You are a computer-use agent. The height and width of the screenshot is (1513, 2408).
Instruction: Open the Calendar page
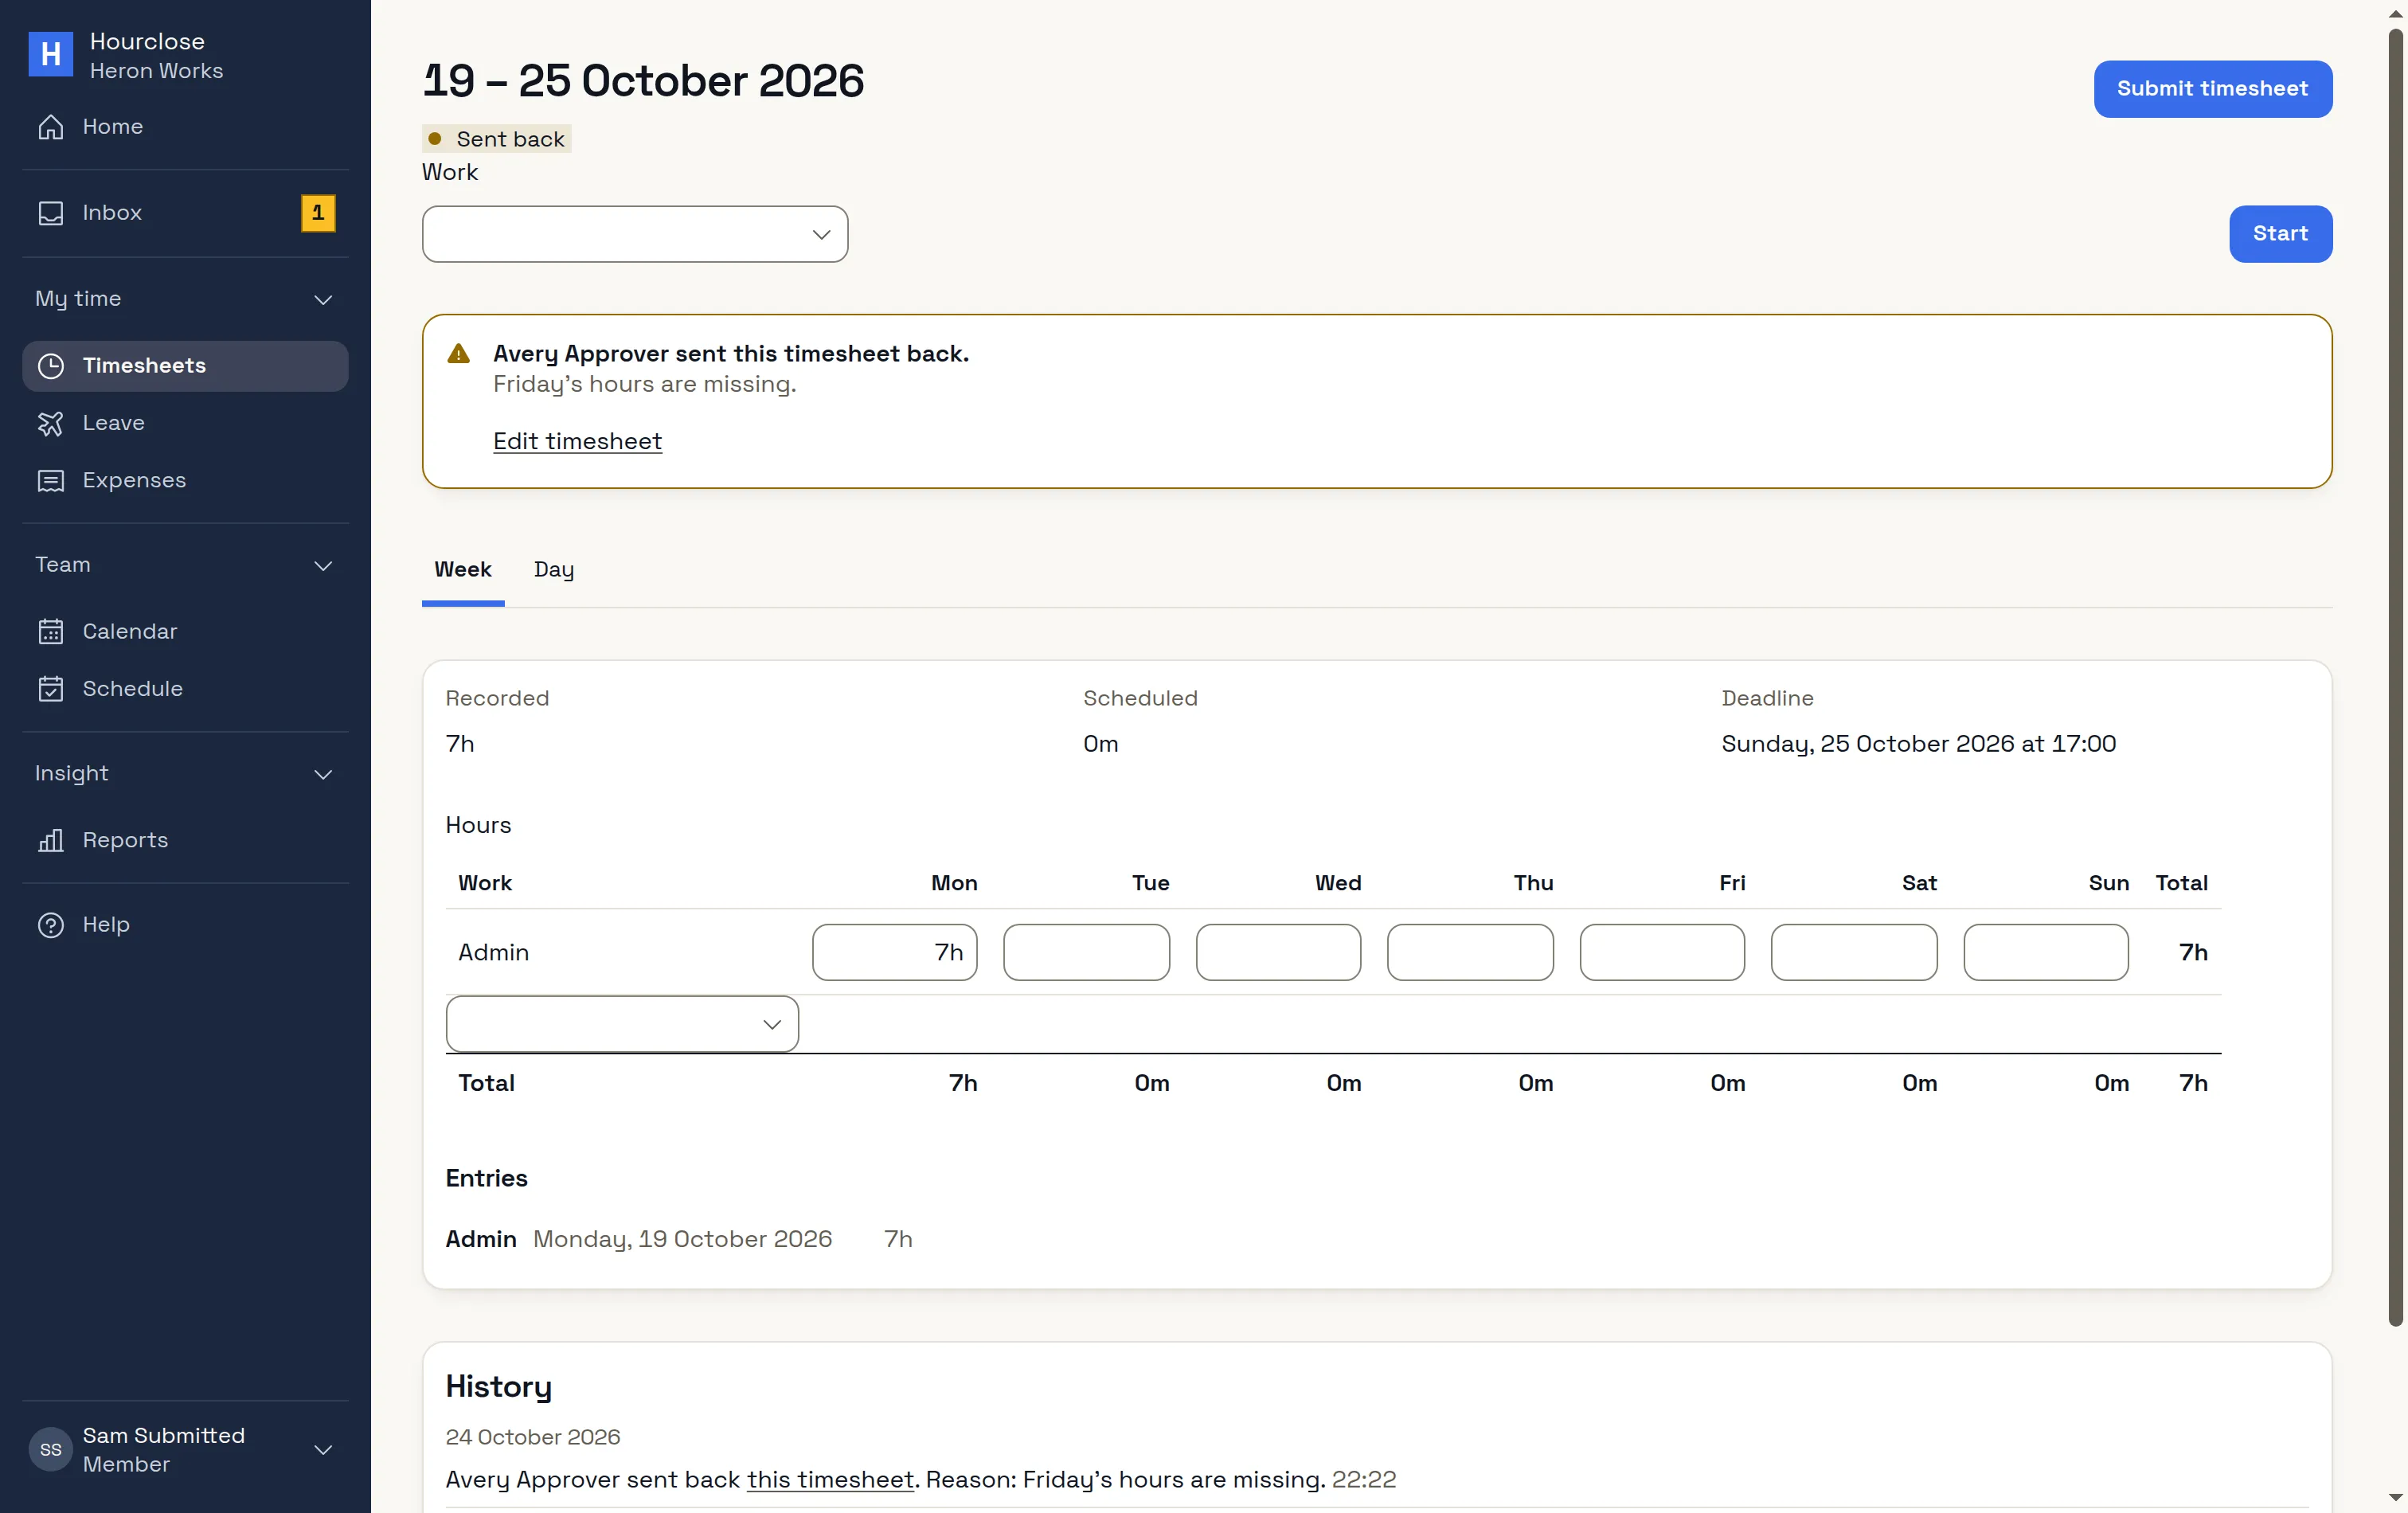(185, 632)
